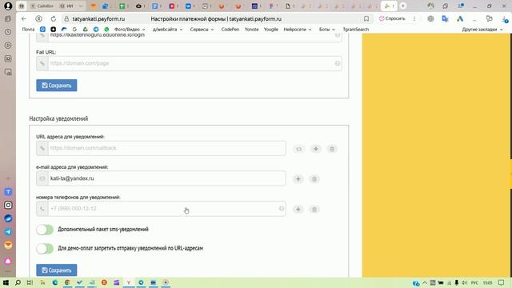512x288 pixels.
Task: Open Instagram icon in browser sidebar
Action: [x=8, y=205]
